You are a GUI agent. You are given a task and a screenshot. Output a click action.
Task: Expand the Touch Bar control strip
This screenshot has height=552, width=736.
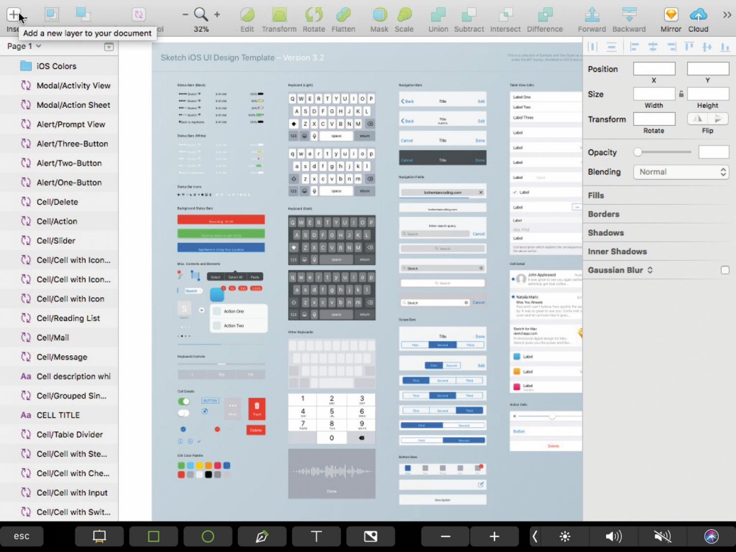[x=535, y=537]
